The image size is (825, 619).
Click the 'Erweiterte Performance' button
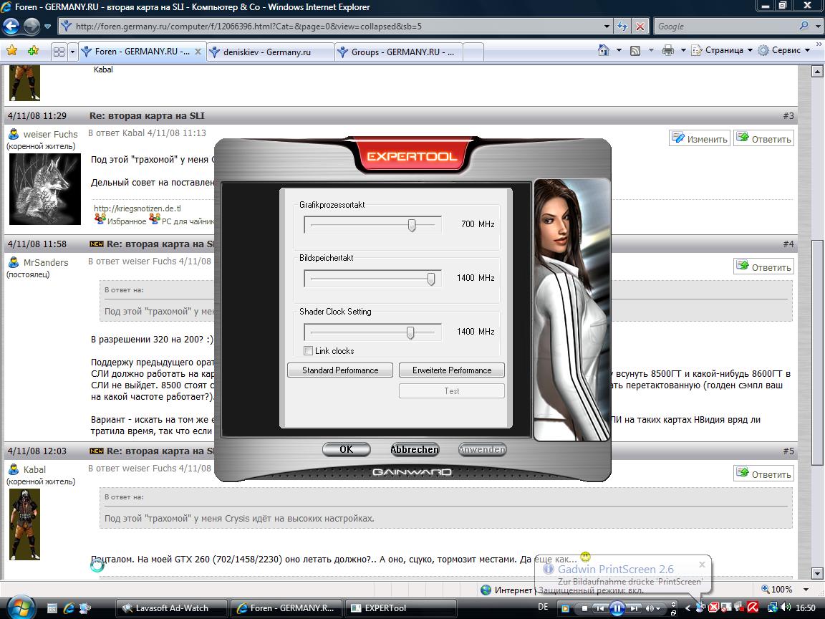point(451,370)
